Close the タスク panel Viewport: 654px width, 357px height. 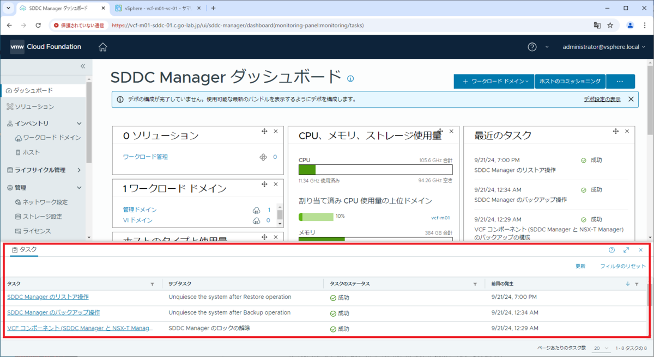(640, 250)
